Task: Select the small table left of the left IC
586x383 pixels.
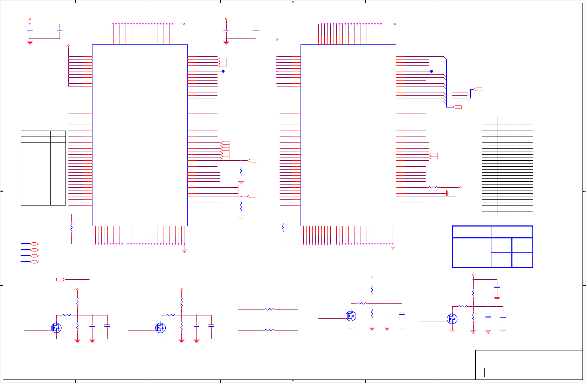Action: (43, 168)
